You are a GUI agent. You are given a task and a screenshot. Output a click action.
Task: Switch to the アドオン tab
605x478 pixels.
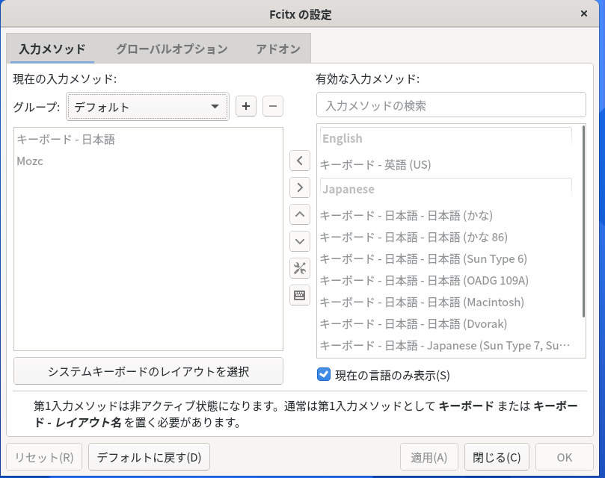pyautogui.click(x=277, y=49)
